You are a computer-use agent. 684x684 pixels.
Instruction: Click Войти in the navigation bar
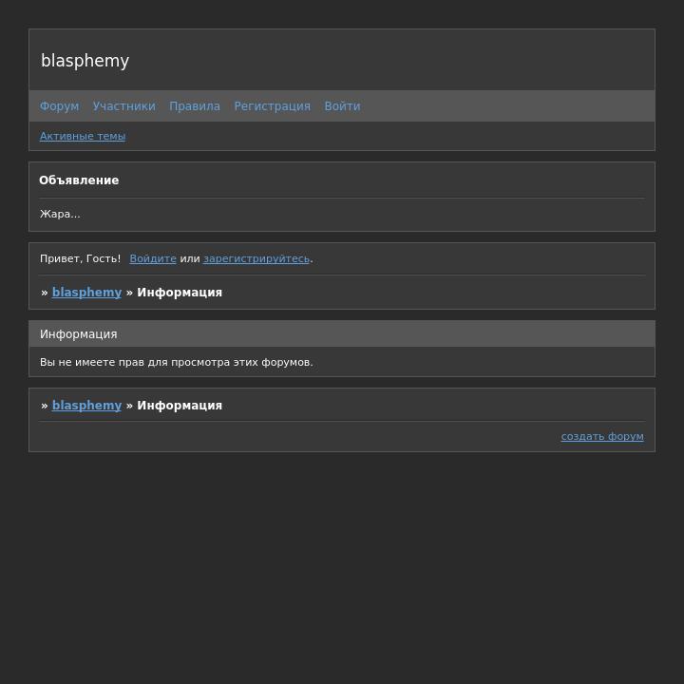[x=342, y=106]
